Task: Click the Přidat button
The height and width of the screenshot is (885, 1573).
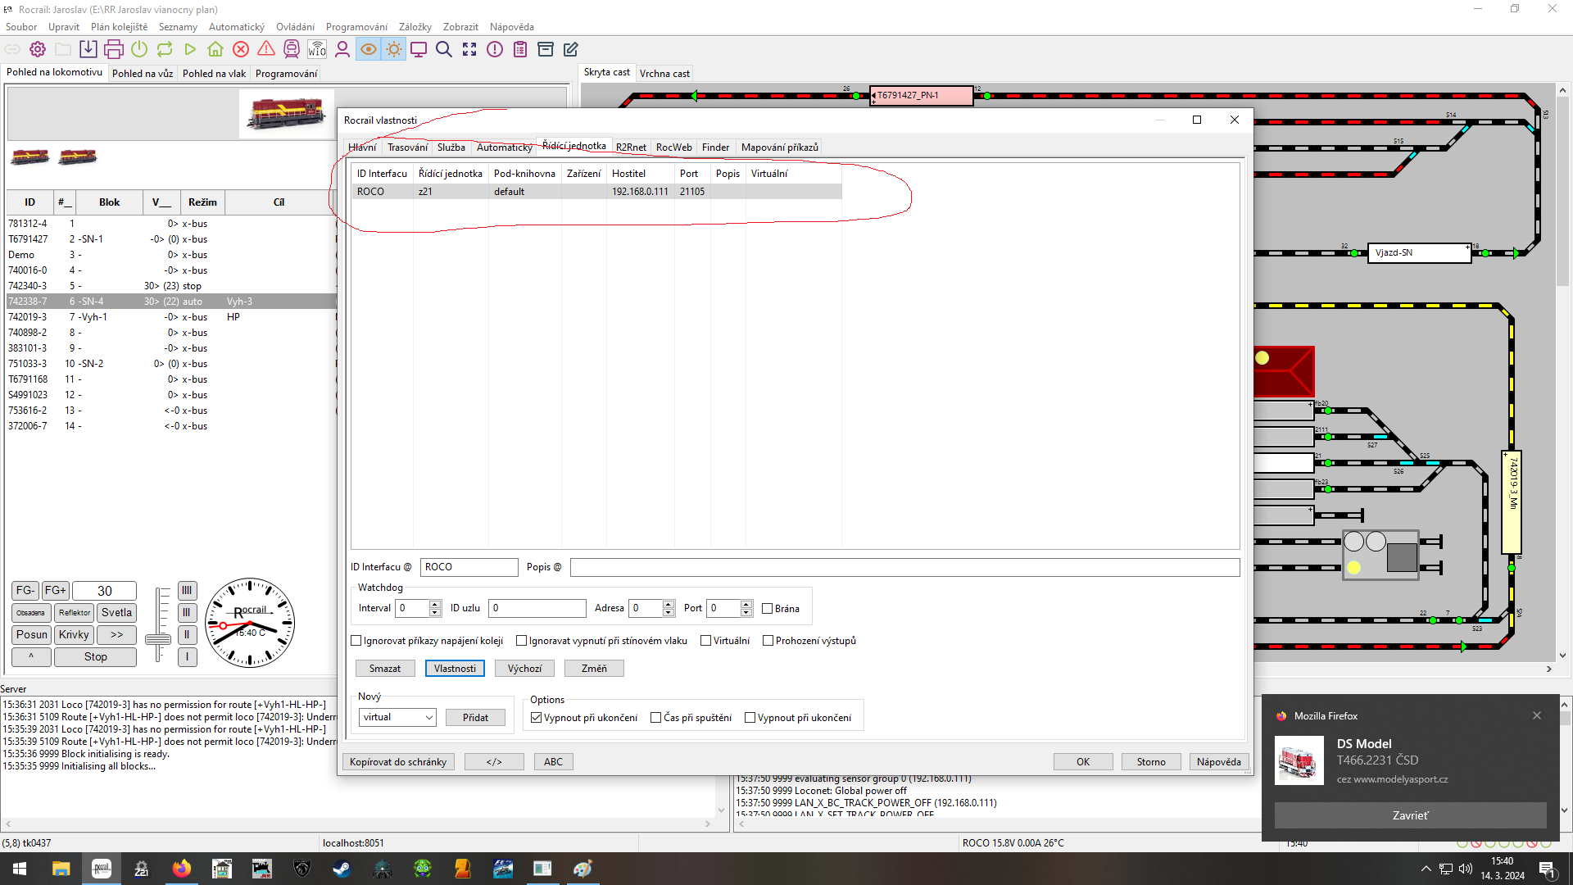Action: pyautogui.click(x=475, y=718)
